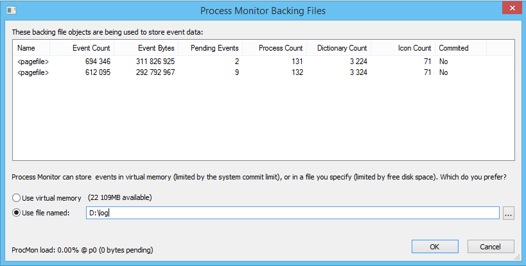This screenshot has width=526, height=266.
Task: Click empty area of the backing files list
Action: pyautogui.click(x=257, y=122)
